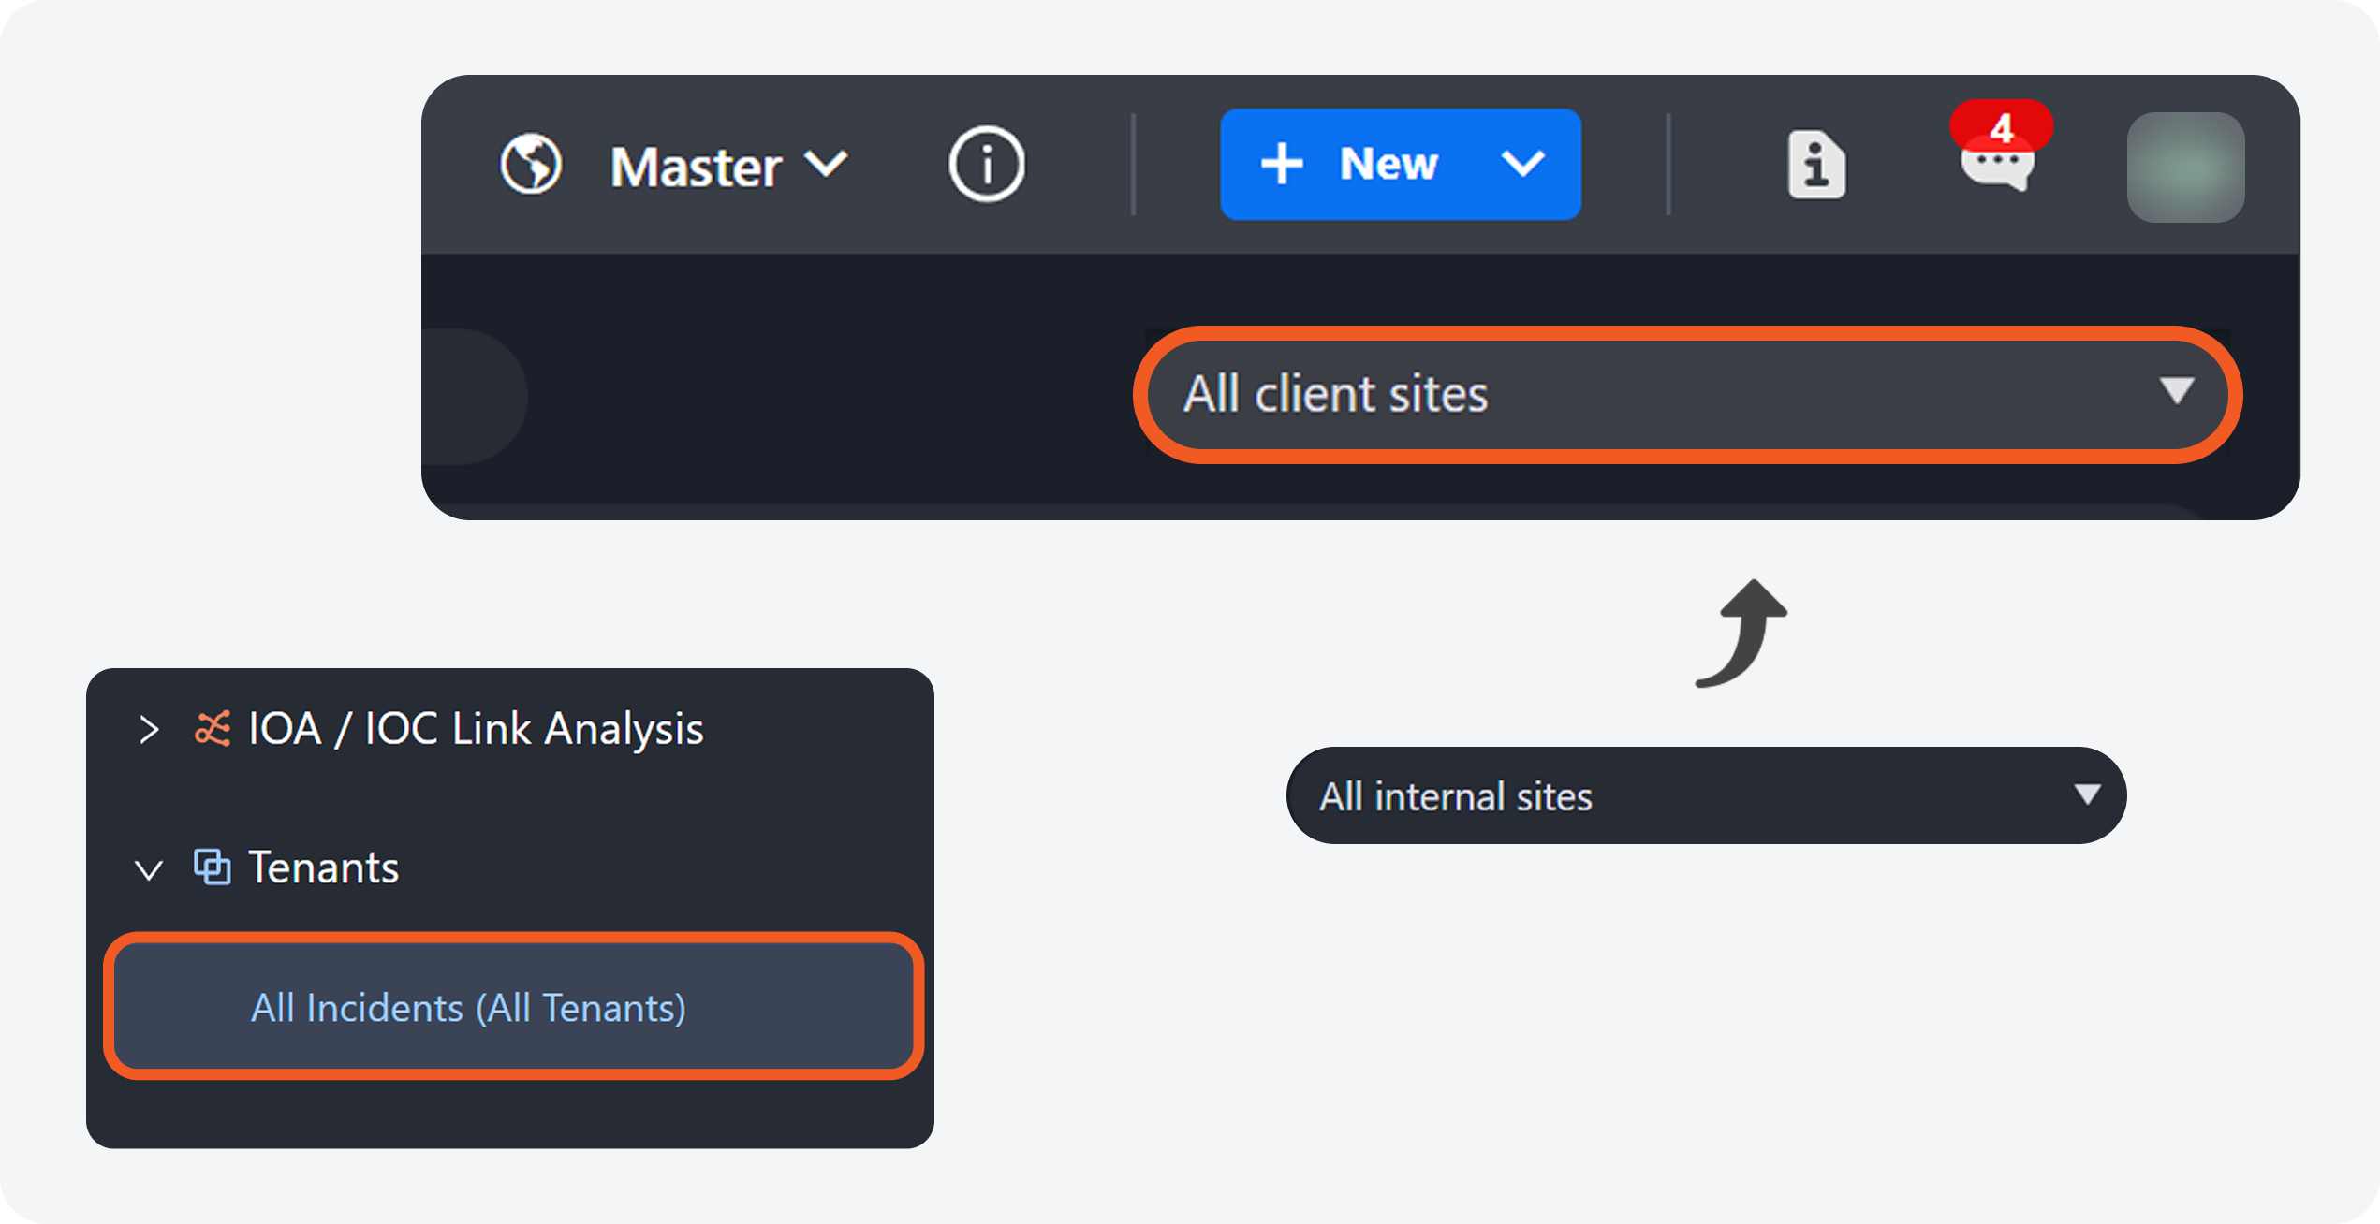Open the Master tenant dropdown
Screen dimensions: 2380x1224
[728, 167]
